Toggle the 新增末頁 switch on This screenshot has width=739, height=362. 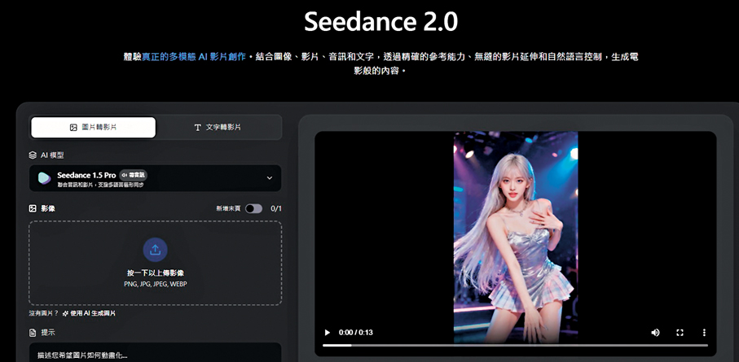[x=253, y=208]
